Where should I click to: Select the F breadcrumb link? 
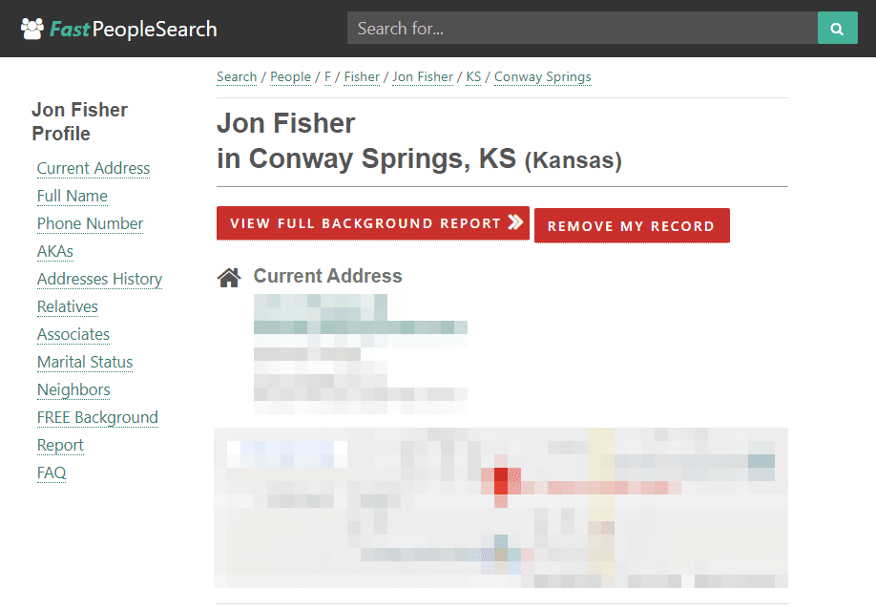[327, 77]
